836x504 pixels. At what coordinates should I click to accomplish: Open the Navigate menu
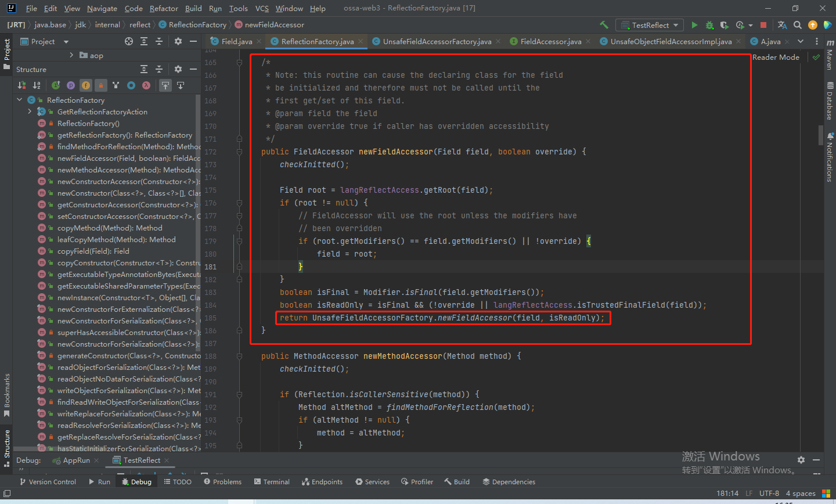point(102,8)
